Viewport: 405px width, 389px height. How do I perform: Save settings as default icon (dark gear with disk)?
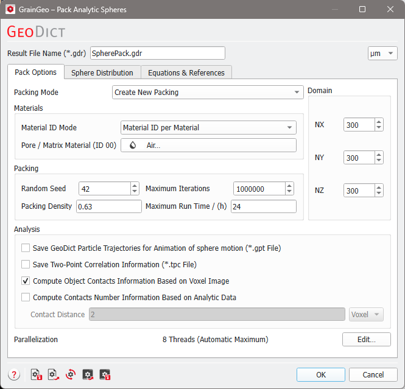click(105, 374)
